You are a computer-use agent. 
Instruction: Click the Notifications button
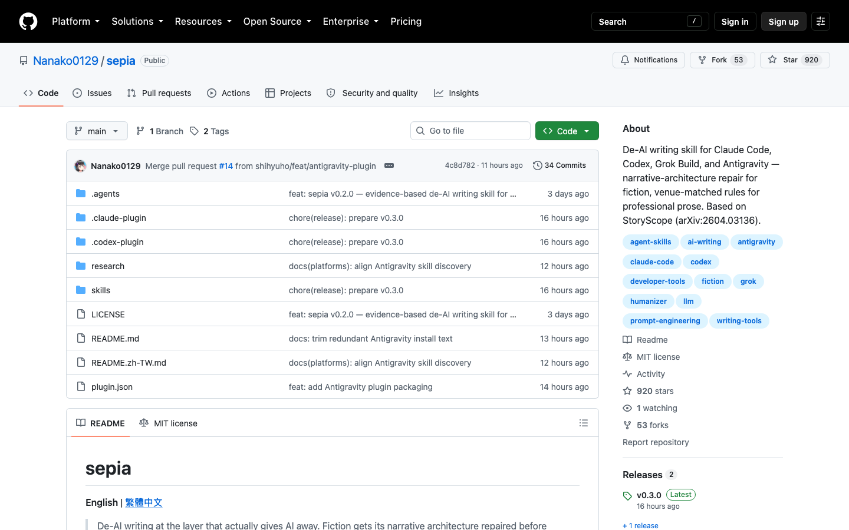pyautogui.click(x=649, y=60)
